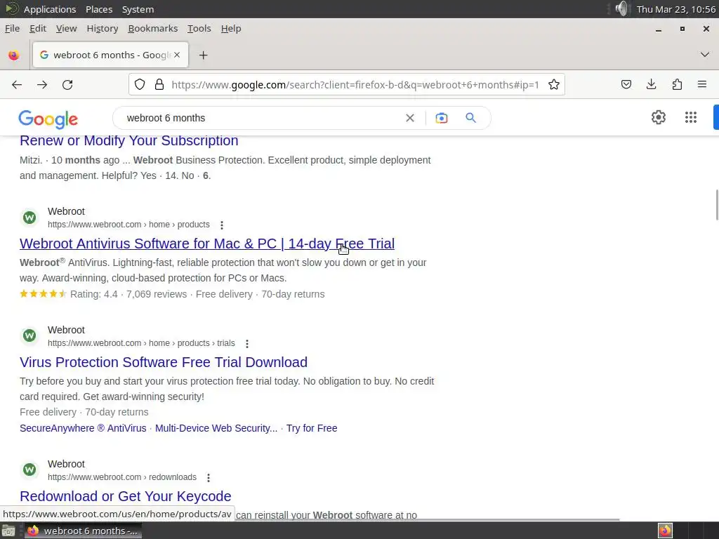Submit search with magnifier icon
719x539 pixels.
click(471, 118)
